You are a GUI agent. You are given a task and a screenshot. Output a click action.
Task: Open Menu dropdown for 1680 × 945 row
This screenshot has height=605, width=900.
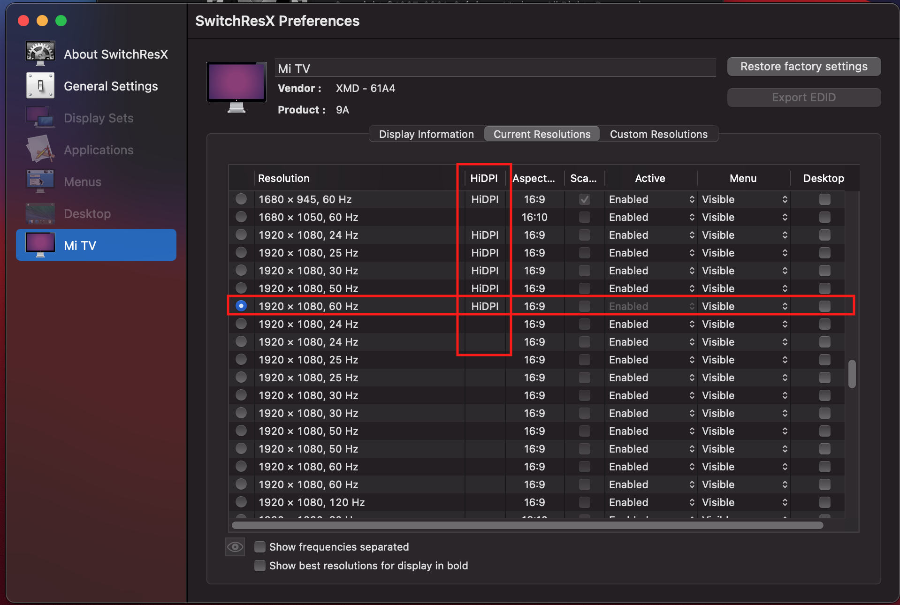click(744, 199)
